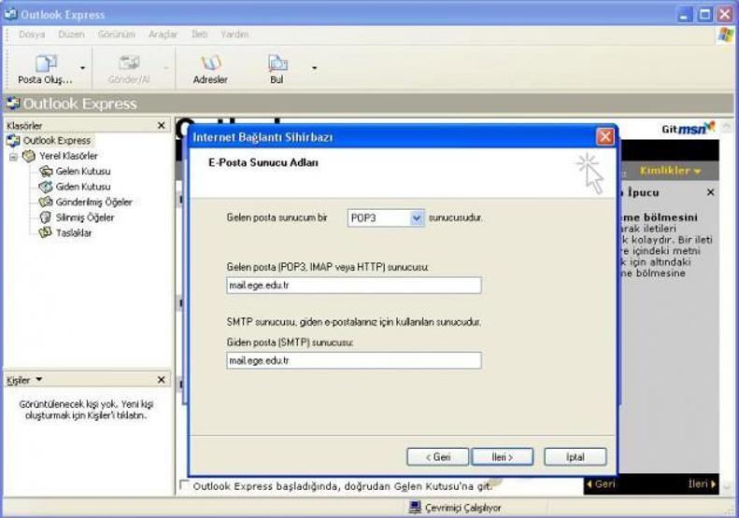Image resolution: width=739 pixels, height=518 pixels.
Task: Expand the Kişiler panel dropdown
Action: tap(39, 379)
